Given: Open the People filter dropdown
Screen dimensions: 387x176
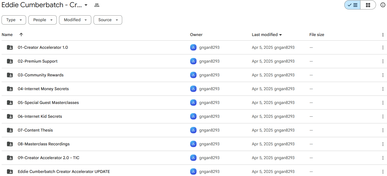Looking at the screenshot, I should pos(42,20).
